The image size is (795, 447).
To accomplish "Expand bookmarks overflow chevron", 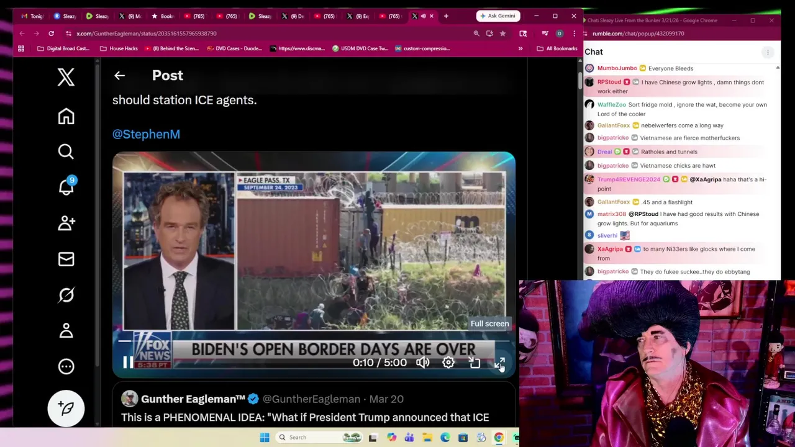I will [520, 48].
